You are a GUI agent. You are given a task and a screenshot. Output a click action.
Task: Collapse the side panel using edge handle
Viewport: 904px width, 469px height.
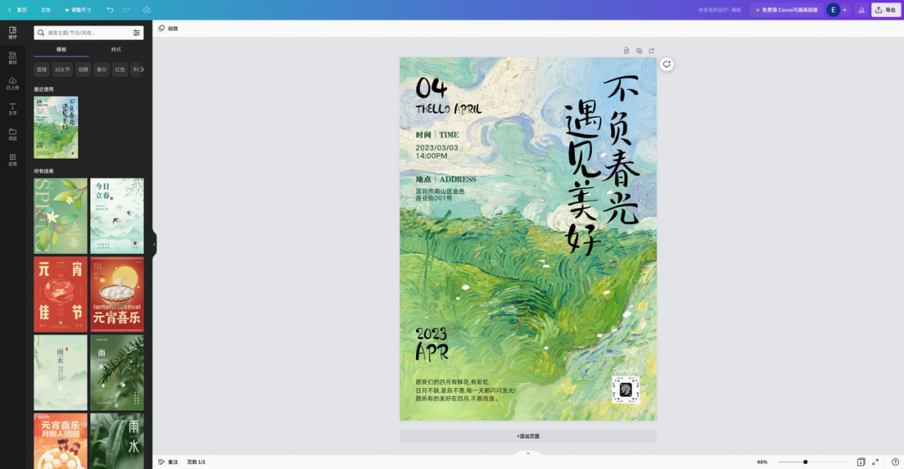154,244
